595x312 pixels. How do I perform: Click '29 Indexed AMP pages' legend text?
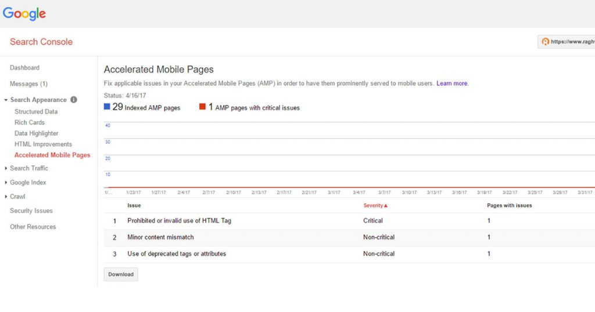[146, 107]
